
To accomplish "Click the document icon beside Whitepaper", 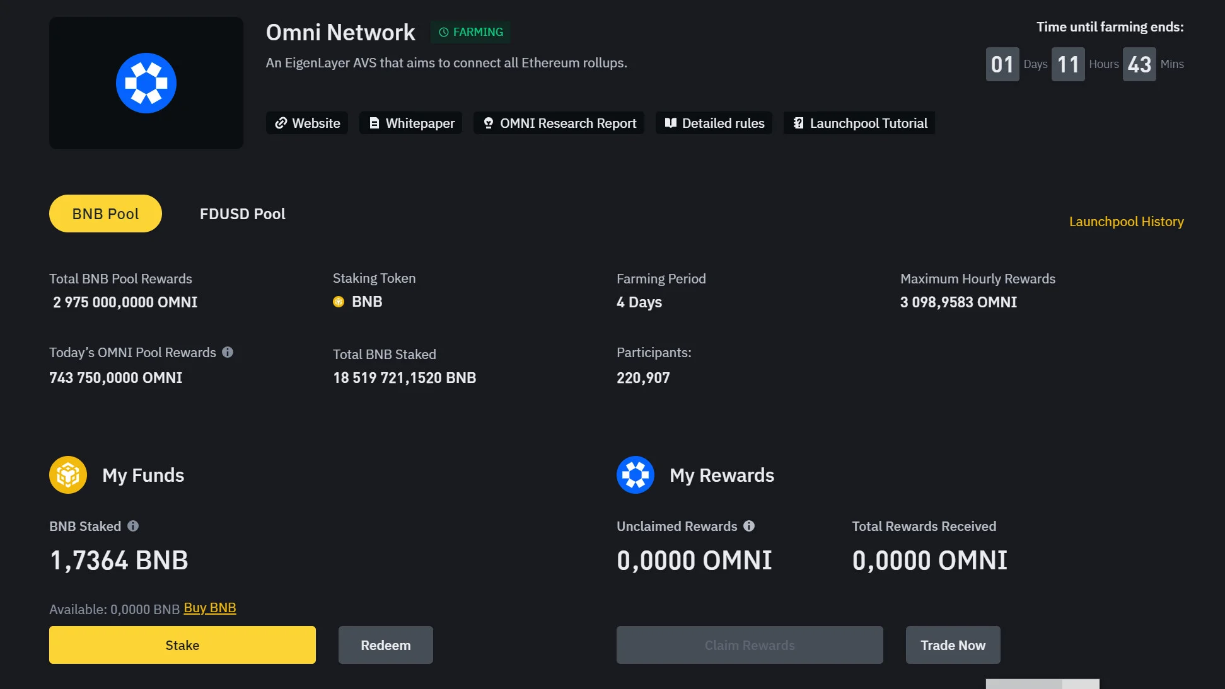I will tap(374, 123).
